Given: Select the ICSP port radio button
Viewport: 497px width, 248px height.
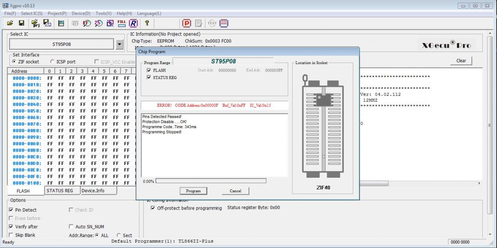Looking at the screenshot, I should [53, 62].
